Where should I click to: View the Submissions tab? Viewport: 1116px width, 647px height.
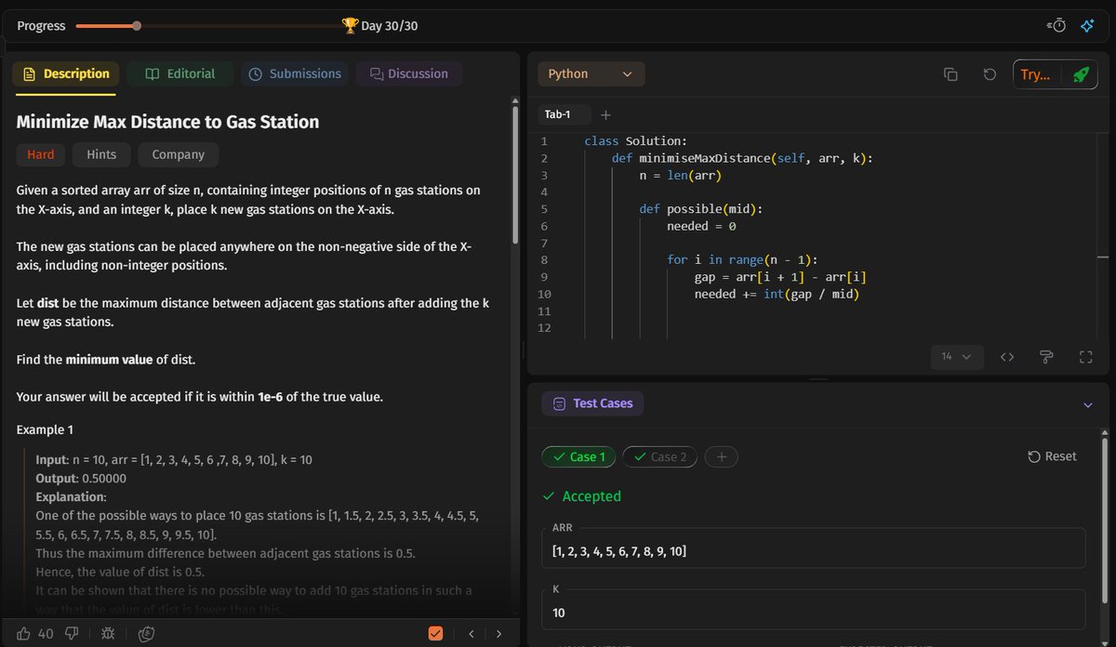click(296, 74)
